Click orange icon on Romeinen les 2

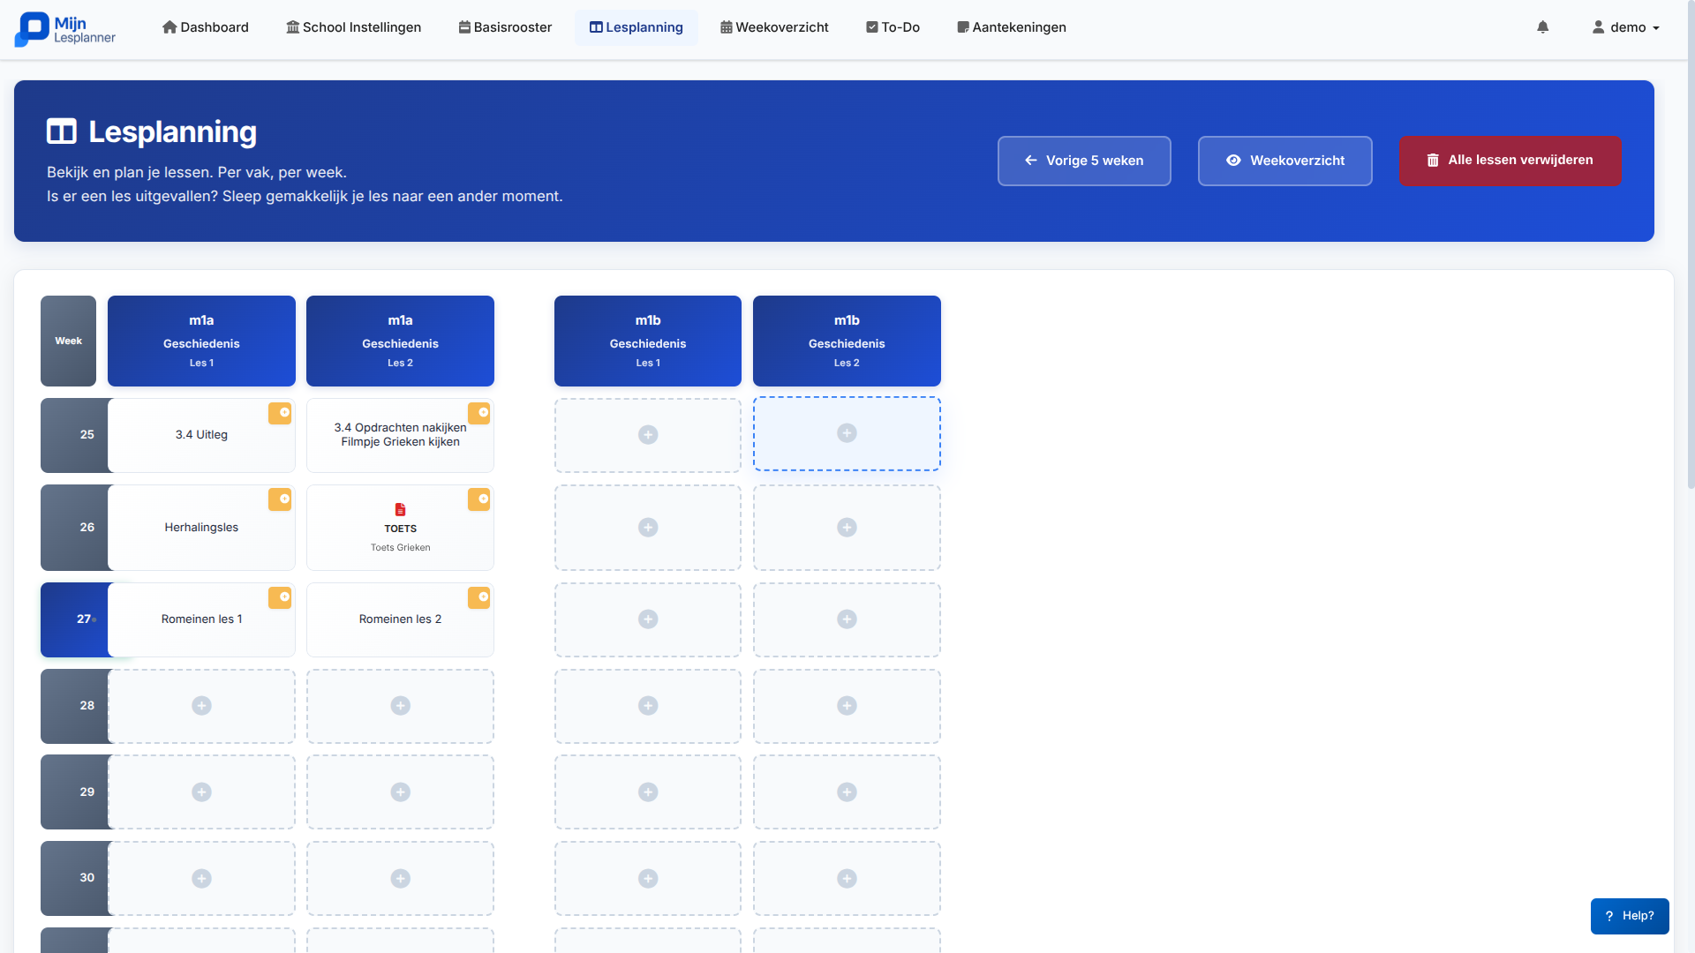(x=478, y=597)
